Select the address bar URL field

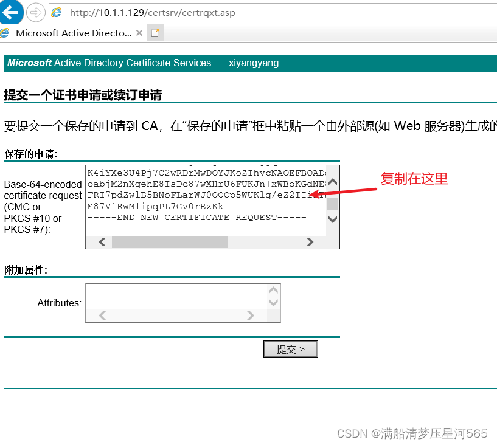tap(273, 13)
